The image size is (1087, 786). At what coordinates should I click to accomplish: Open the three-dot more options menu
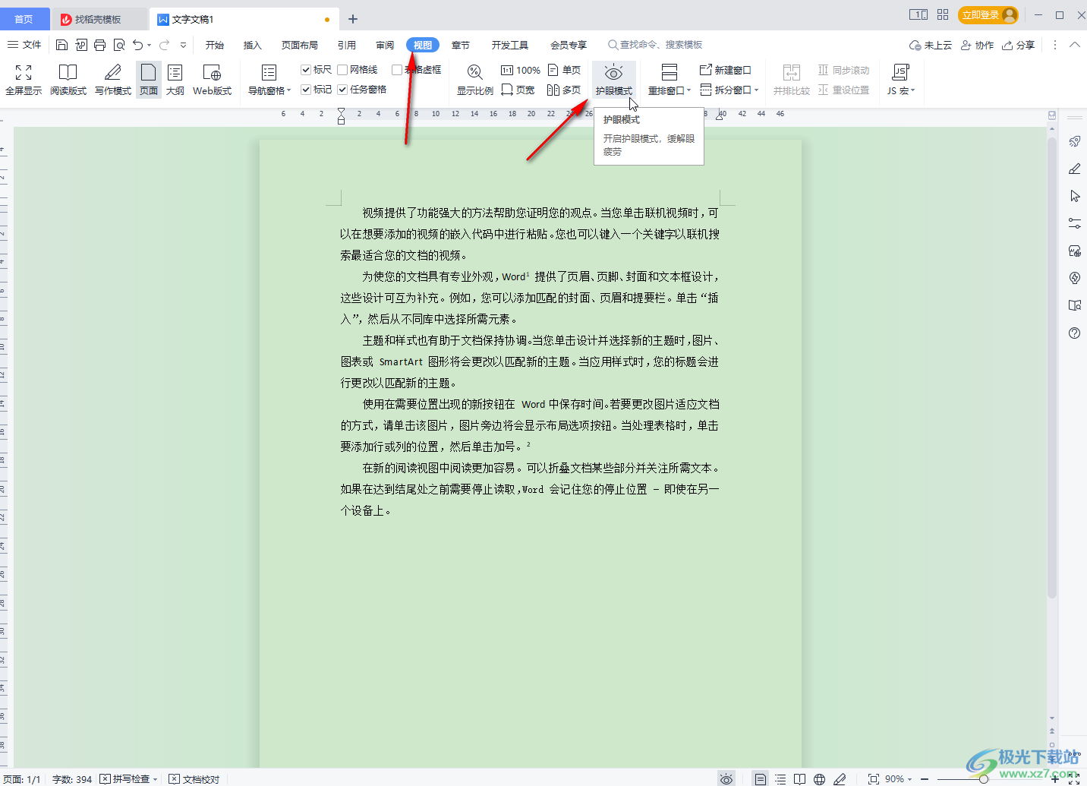(x=1054, y=45)
